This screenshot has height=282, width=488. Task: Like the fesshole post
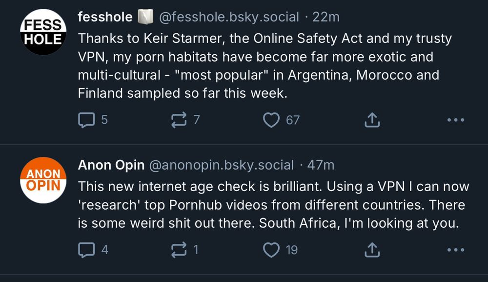click(x=271, y=120)
